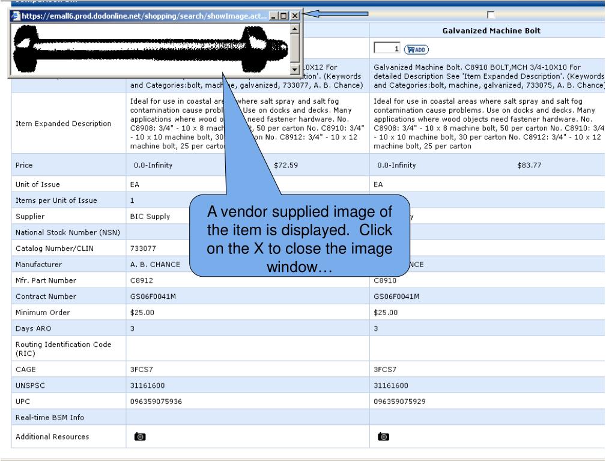Screen dimensions: 615x461
Task: Click the Galvanized Machine Bolt column heading
Action: tap(491, 31)
